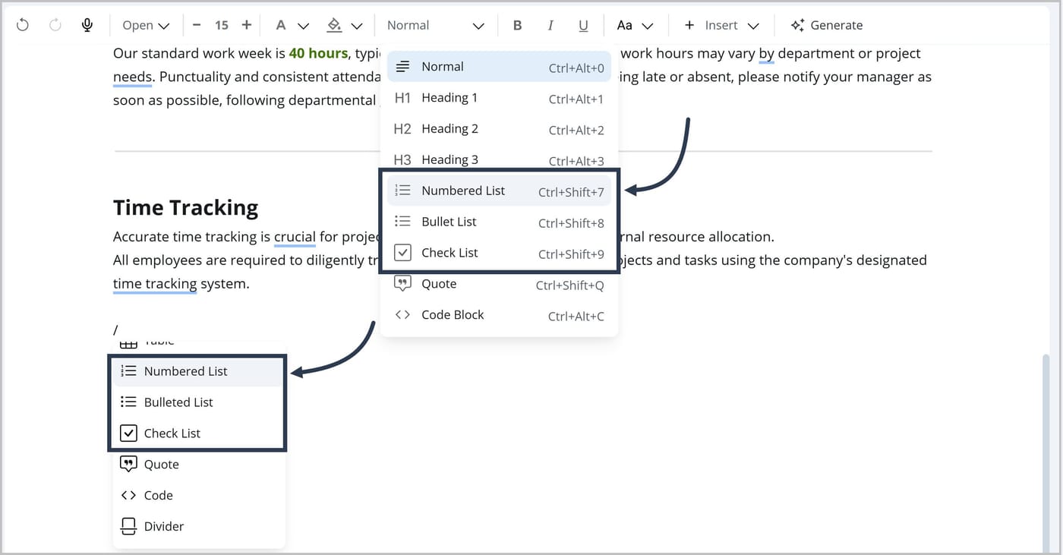Select Bullet List in style menu
The height and width of the screenshot is (555, 1063).
point(499,222)
